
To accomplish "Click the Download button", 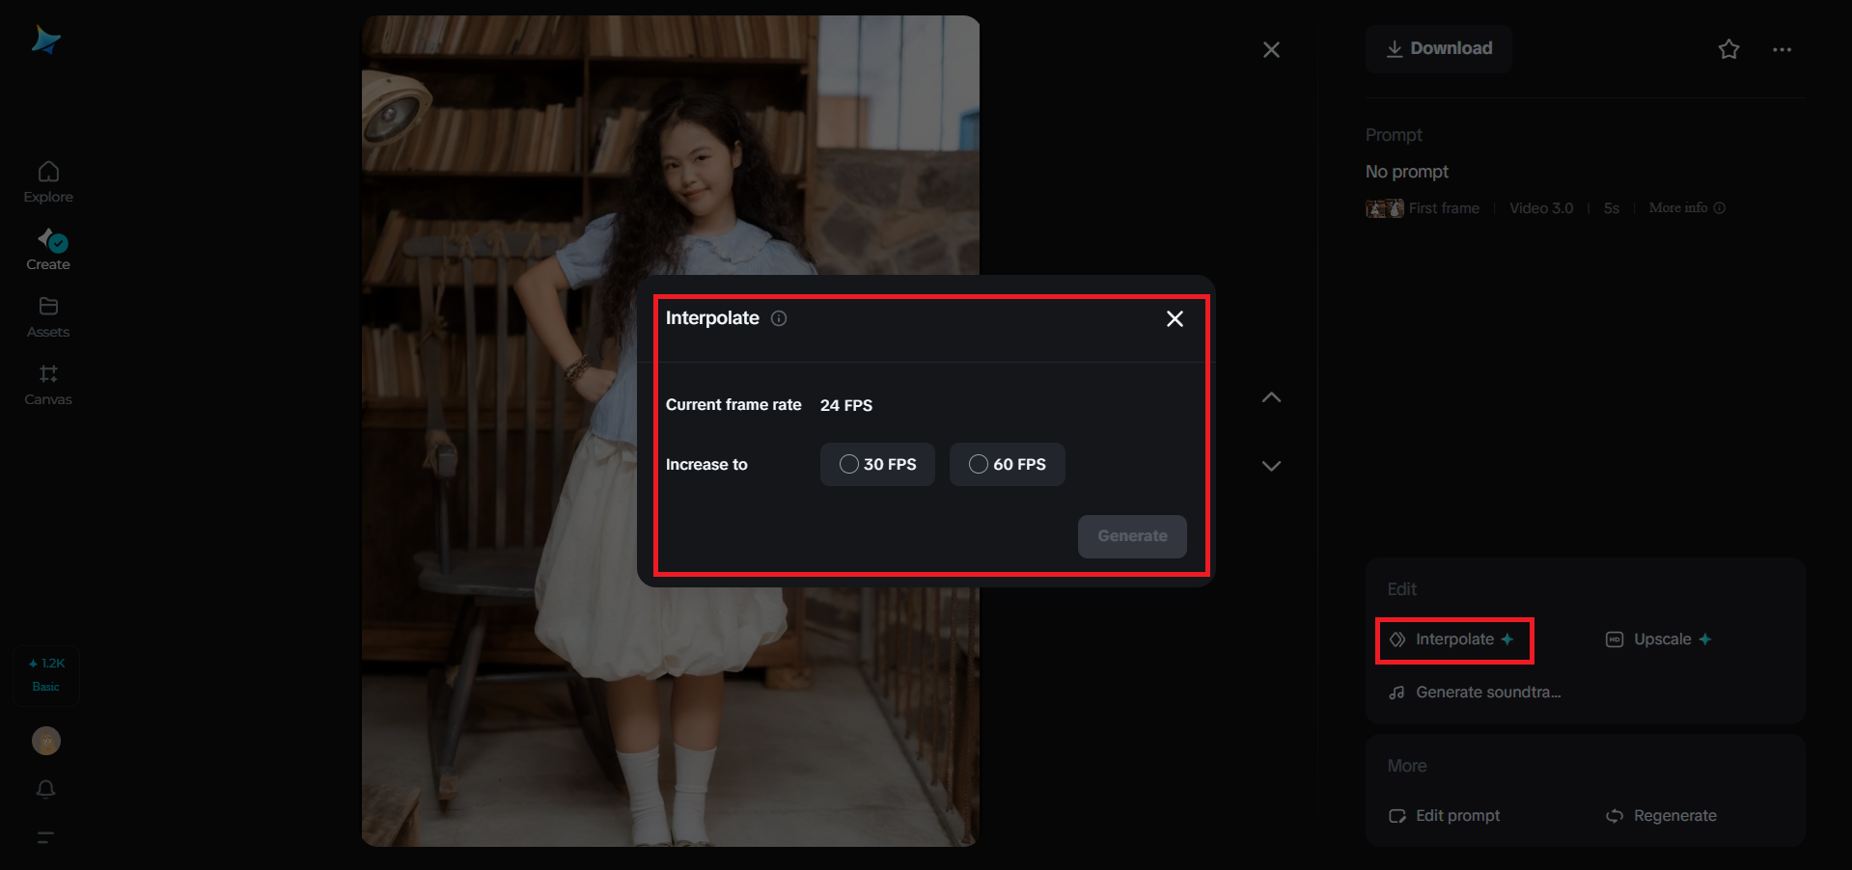I will (x=1437, y=48).
